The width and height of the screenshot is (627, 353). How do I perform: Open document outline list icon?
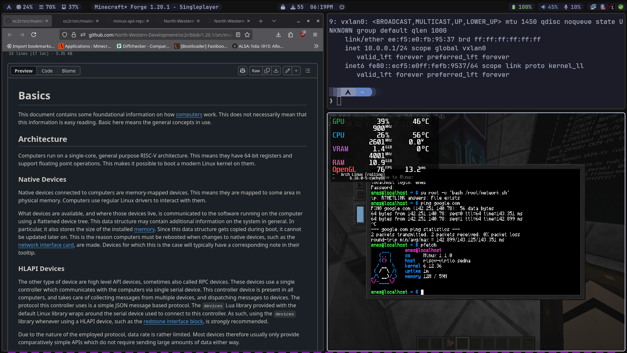point(308,71)
